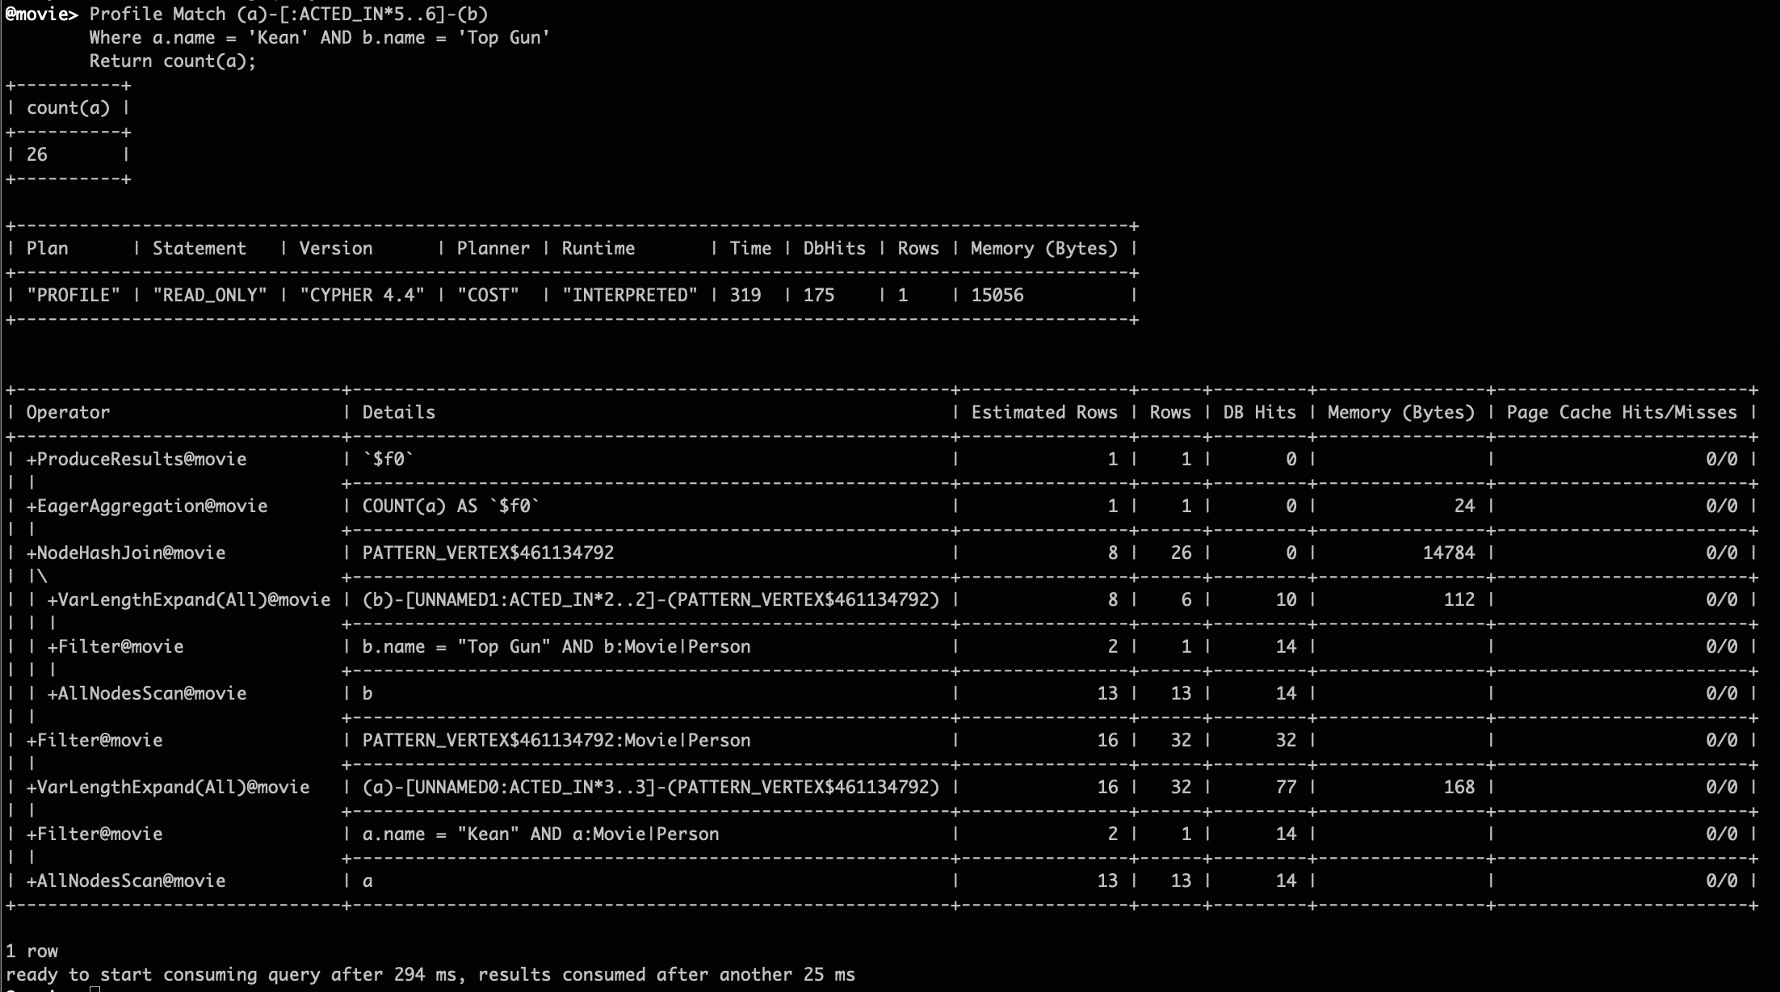Click the 'Page Cache Hits/Misses' column header

(1621, 412)
